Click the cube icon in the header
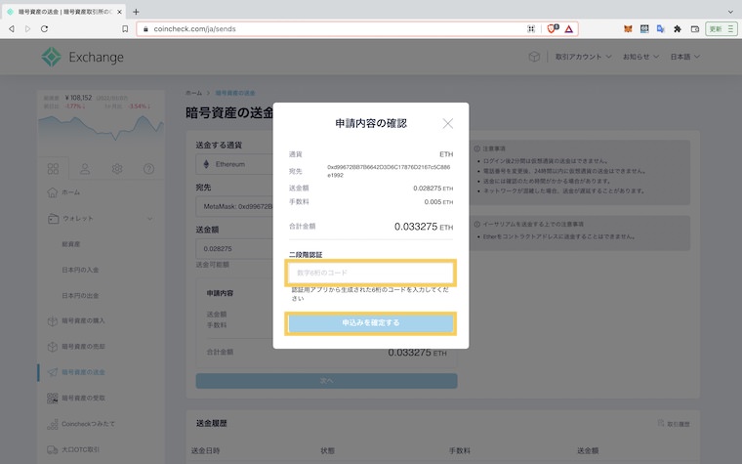The height and width of the screenshot is (464, 742). (534, 58)
